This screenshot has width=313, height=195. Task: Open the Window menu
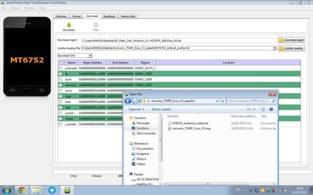pyautogui.click(x=30, y=8)
